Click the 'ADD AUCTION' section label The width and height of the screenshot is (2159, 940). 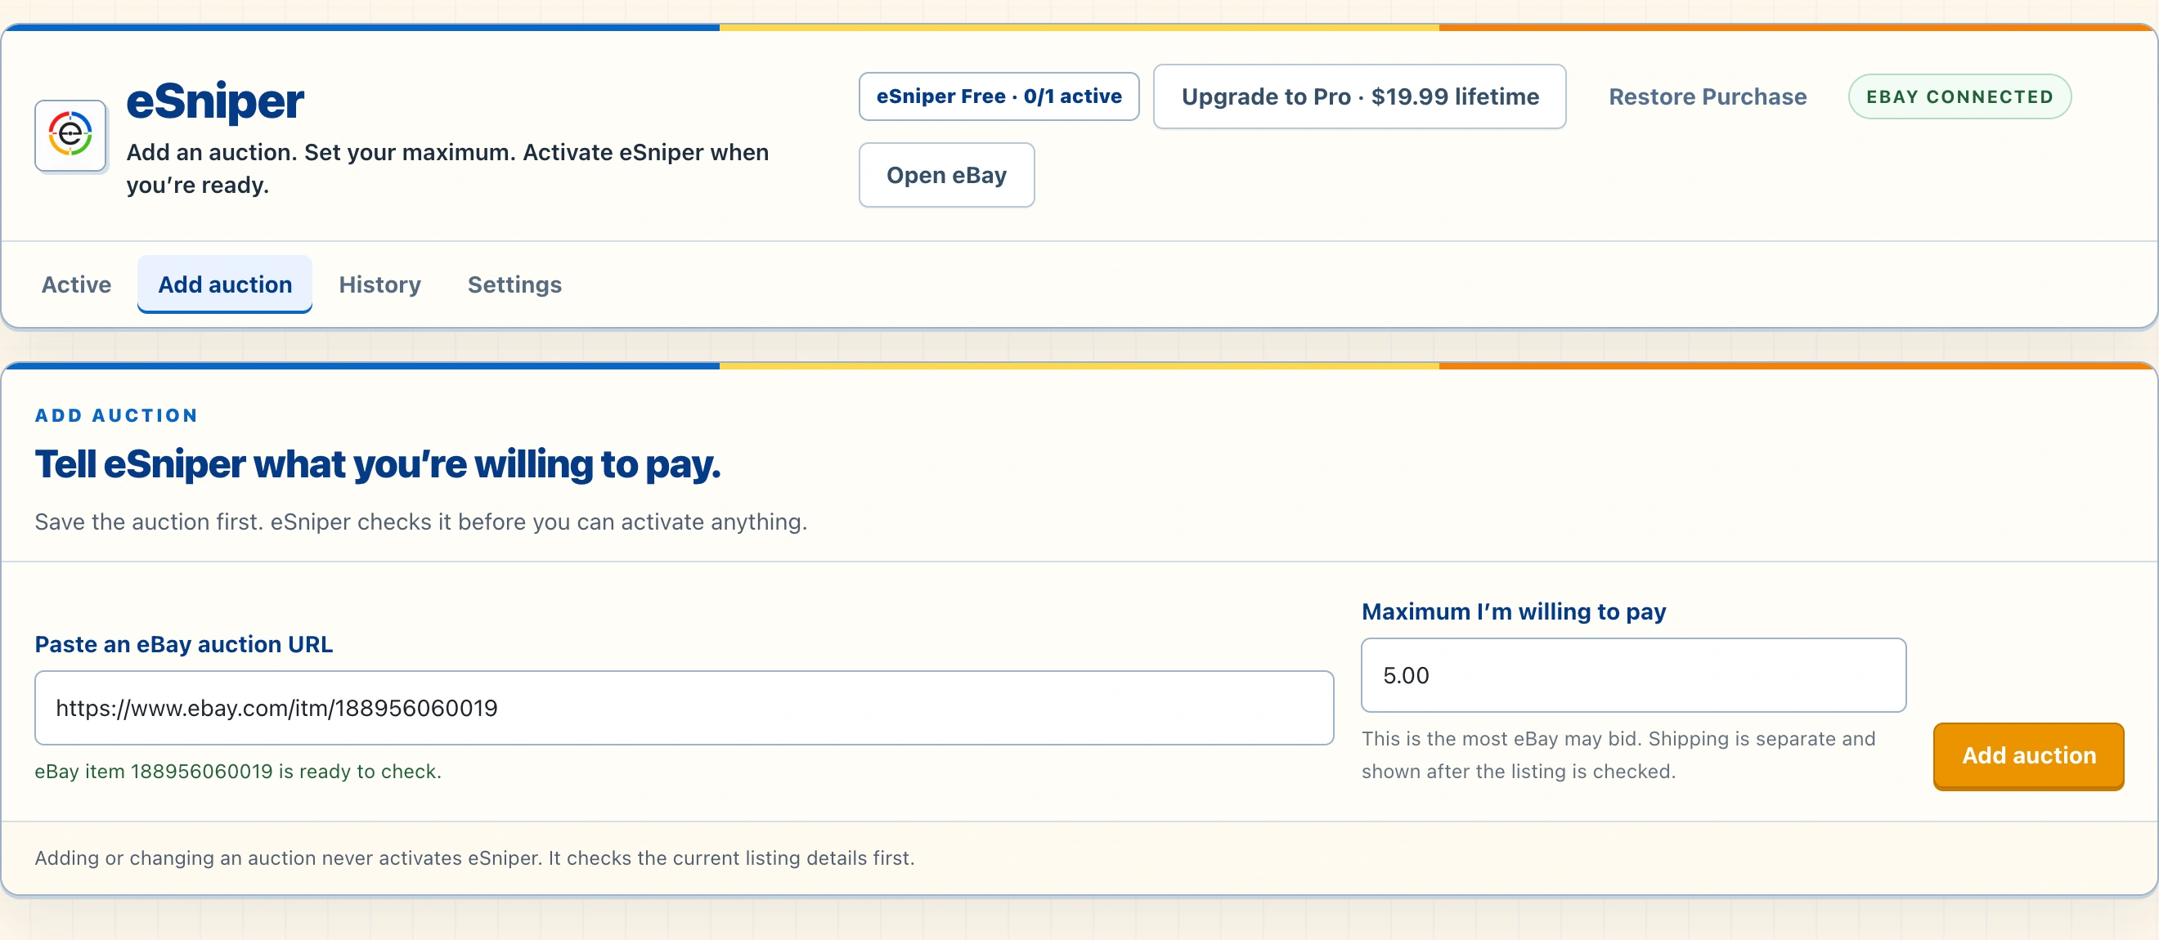click(x=116, y=415)
